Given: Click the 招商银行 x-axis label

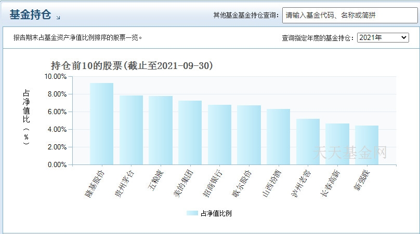Looking at the screenshot, I should pyautogui.click(x=213, y=181).
